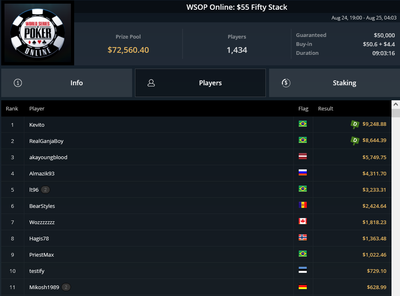Screen dimensions: 400x296
Task: Open the Staking tab
Action: point(334,83)
